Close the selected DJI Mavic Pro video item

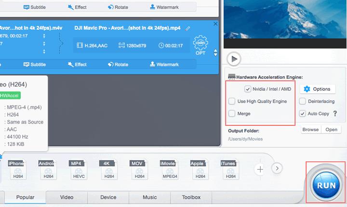[215, 24]
